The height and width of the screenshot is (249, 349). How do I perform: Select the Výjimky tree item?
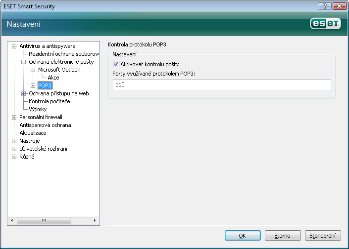click(x=38, y=109)
